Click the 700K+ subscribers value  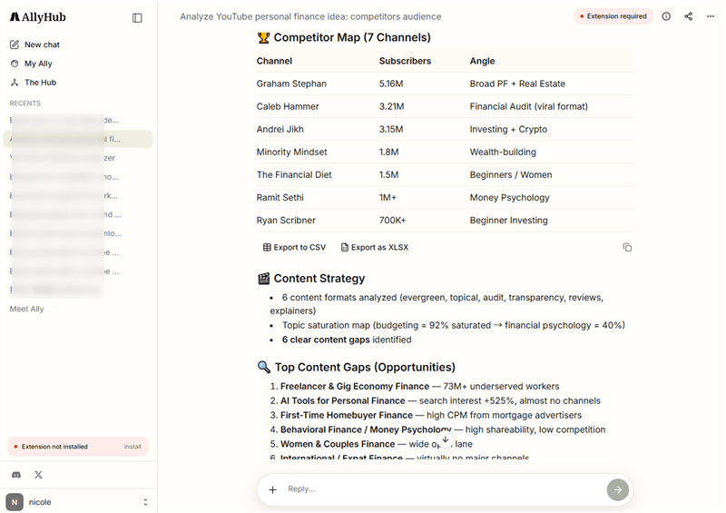tap(392, 220)
